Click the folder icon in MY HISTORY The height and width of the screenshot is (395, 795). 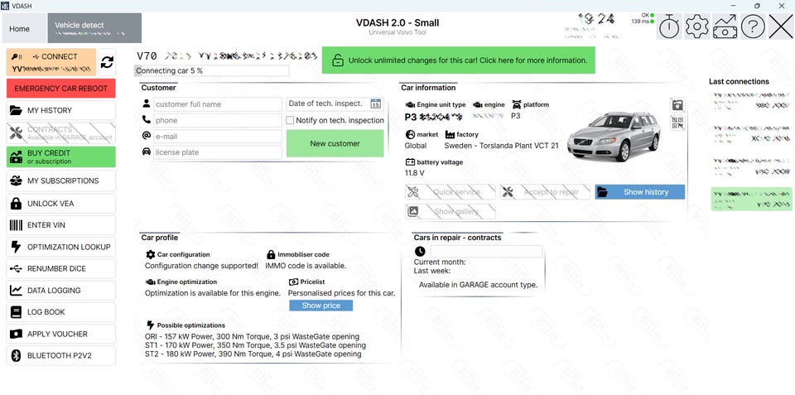tap(17, 110)
